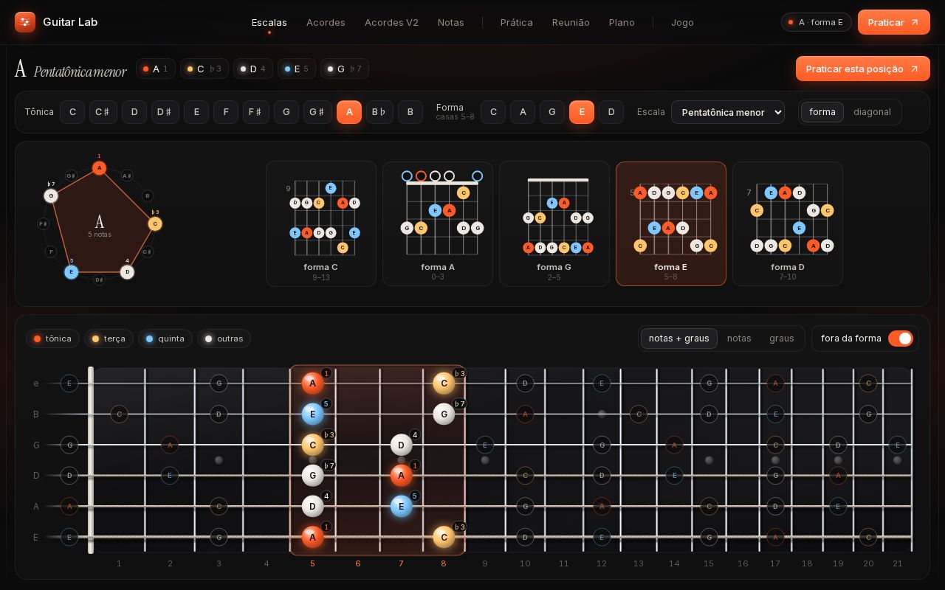
Task: Open the Escalas tab
Action: coord(269,22)
